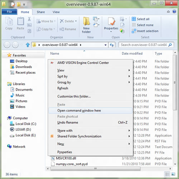Choose Undo Rename in context menu
The image size is (179, 179).
[91, 122]
